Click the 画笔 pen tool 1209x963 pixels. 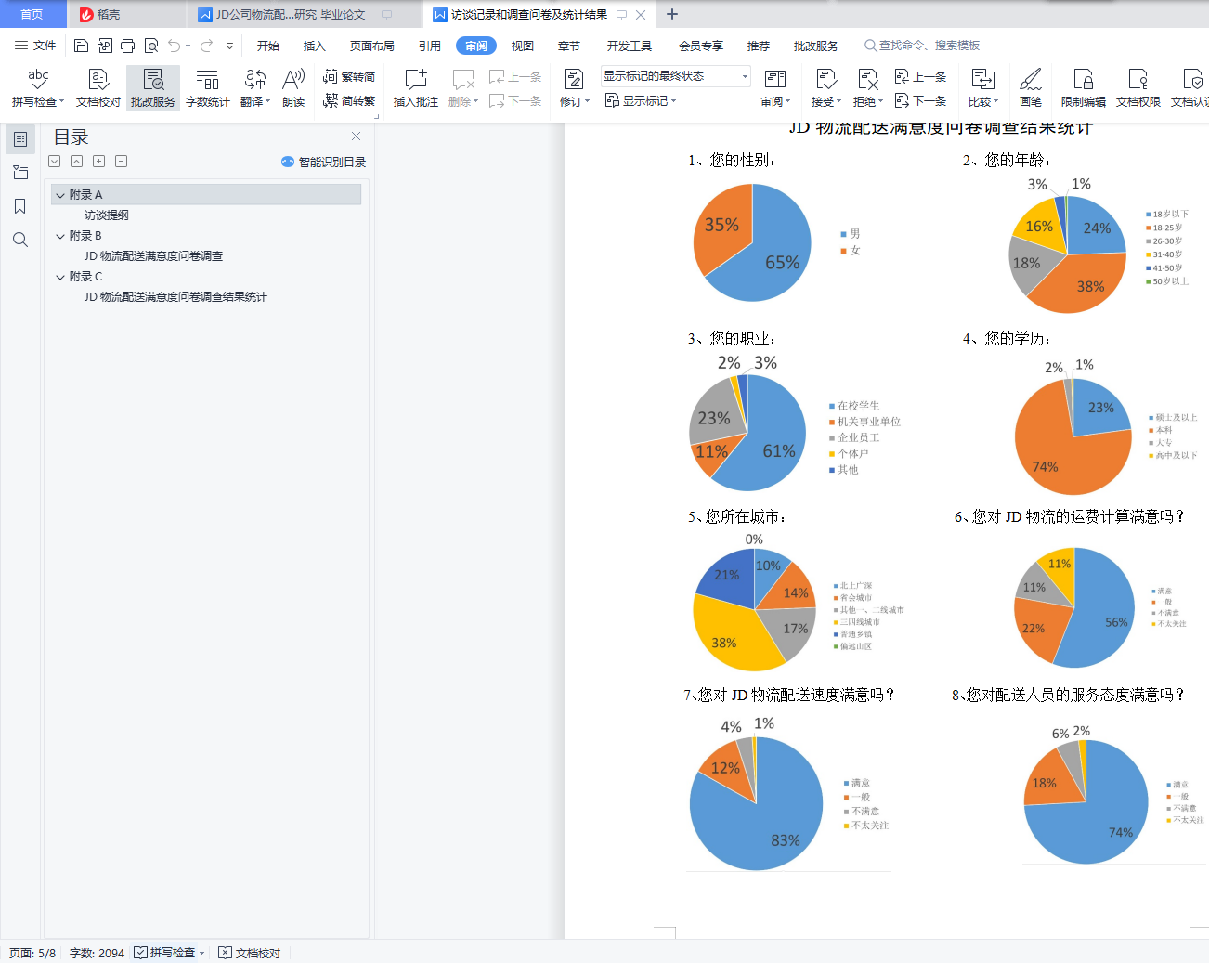click(1031, 88)
